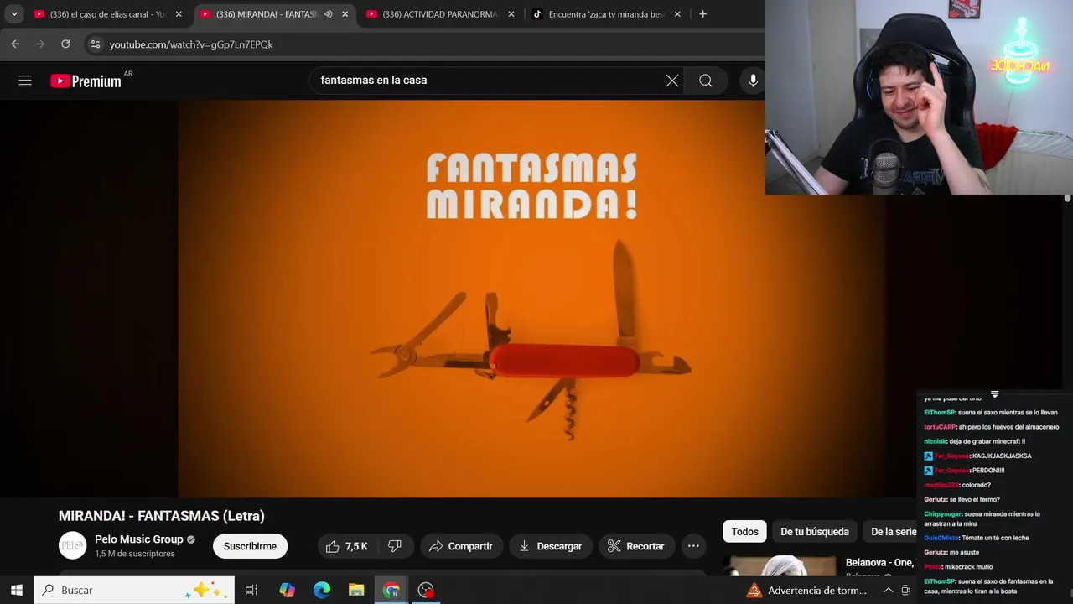This screenshot has width=1073, height=604.
Task: Select the 'De la serie' filter chip
Action: coord(892,532)
